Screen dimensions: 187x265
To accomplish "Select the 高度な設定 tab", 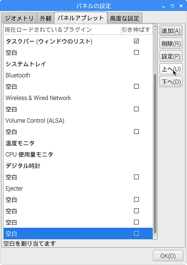I will click(125, 18).
